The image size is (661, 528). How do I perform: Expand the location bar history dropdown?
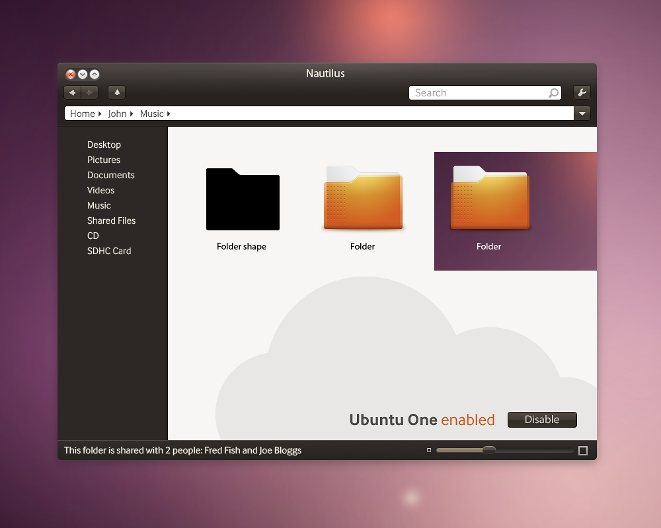[582, 114]
